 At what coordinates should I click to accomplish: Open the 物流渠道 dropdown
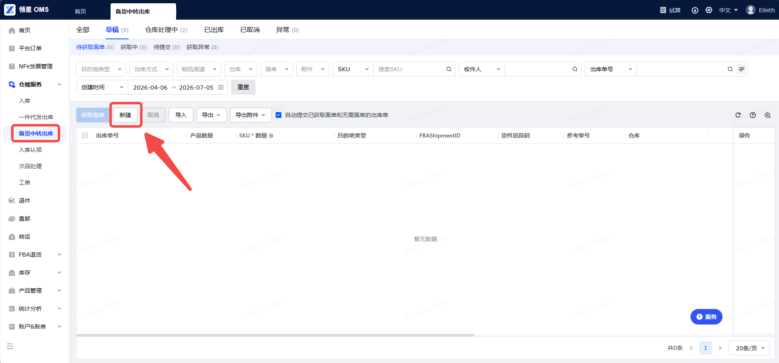coord(199,69)
